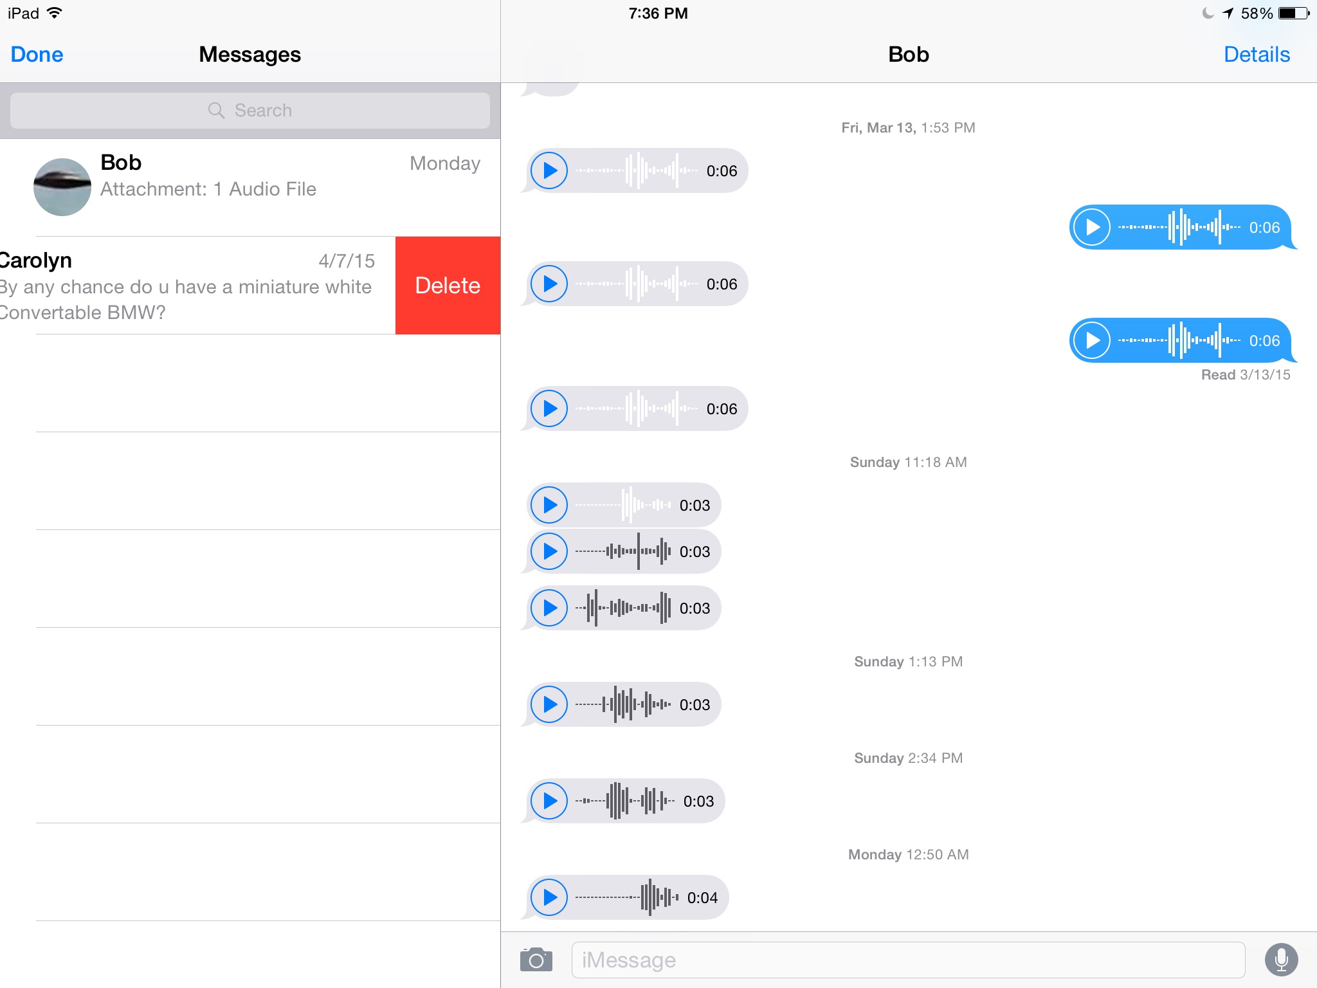The width and height of the screenshot is (1317, 988).
Task: Tap Done in Messages header
Action: tap(37, 55)
